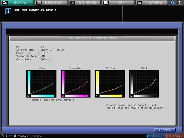The height and width of the screenshot is (138, 184).
Task: Switch to ELENCO LAVORI tab
Action: pos(51,3)
